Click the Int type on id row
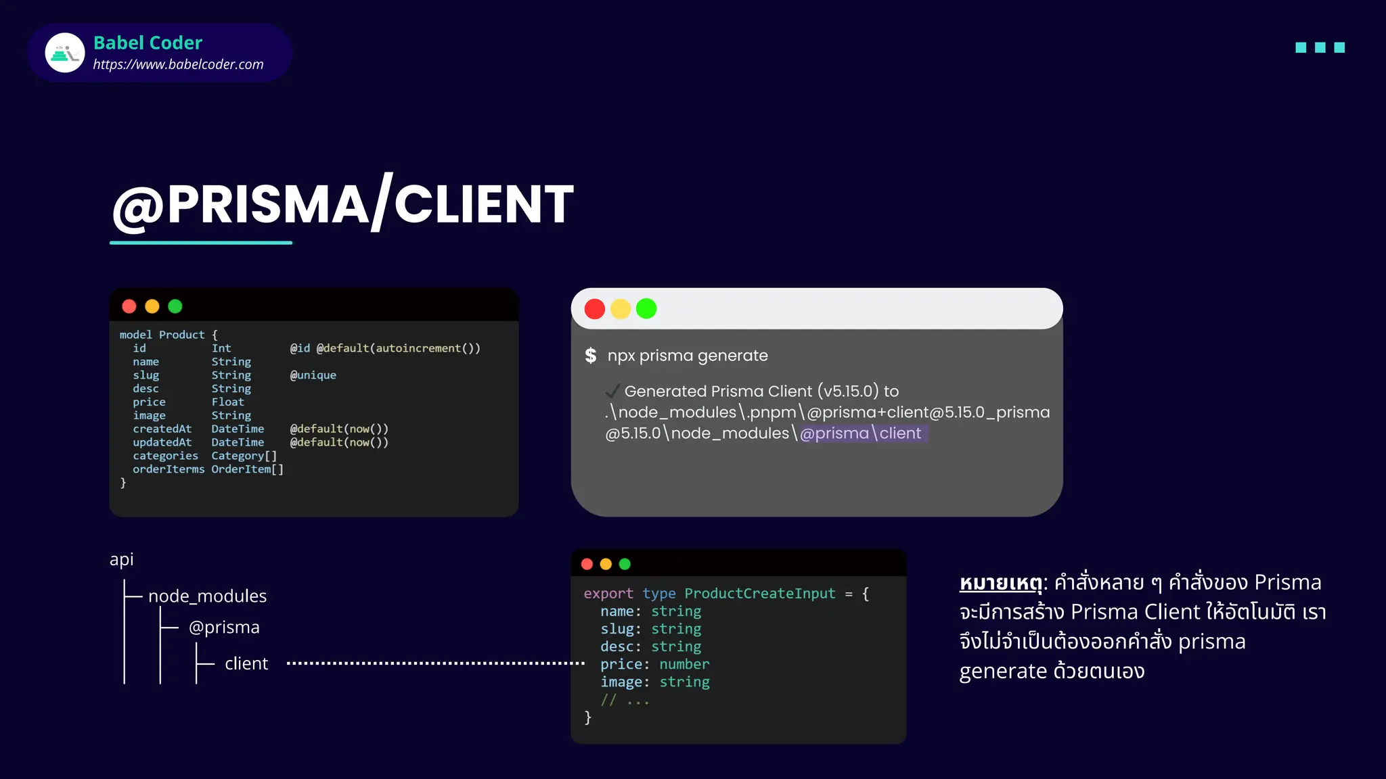 221,348
